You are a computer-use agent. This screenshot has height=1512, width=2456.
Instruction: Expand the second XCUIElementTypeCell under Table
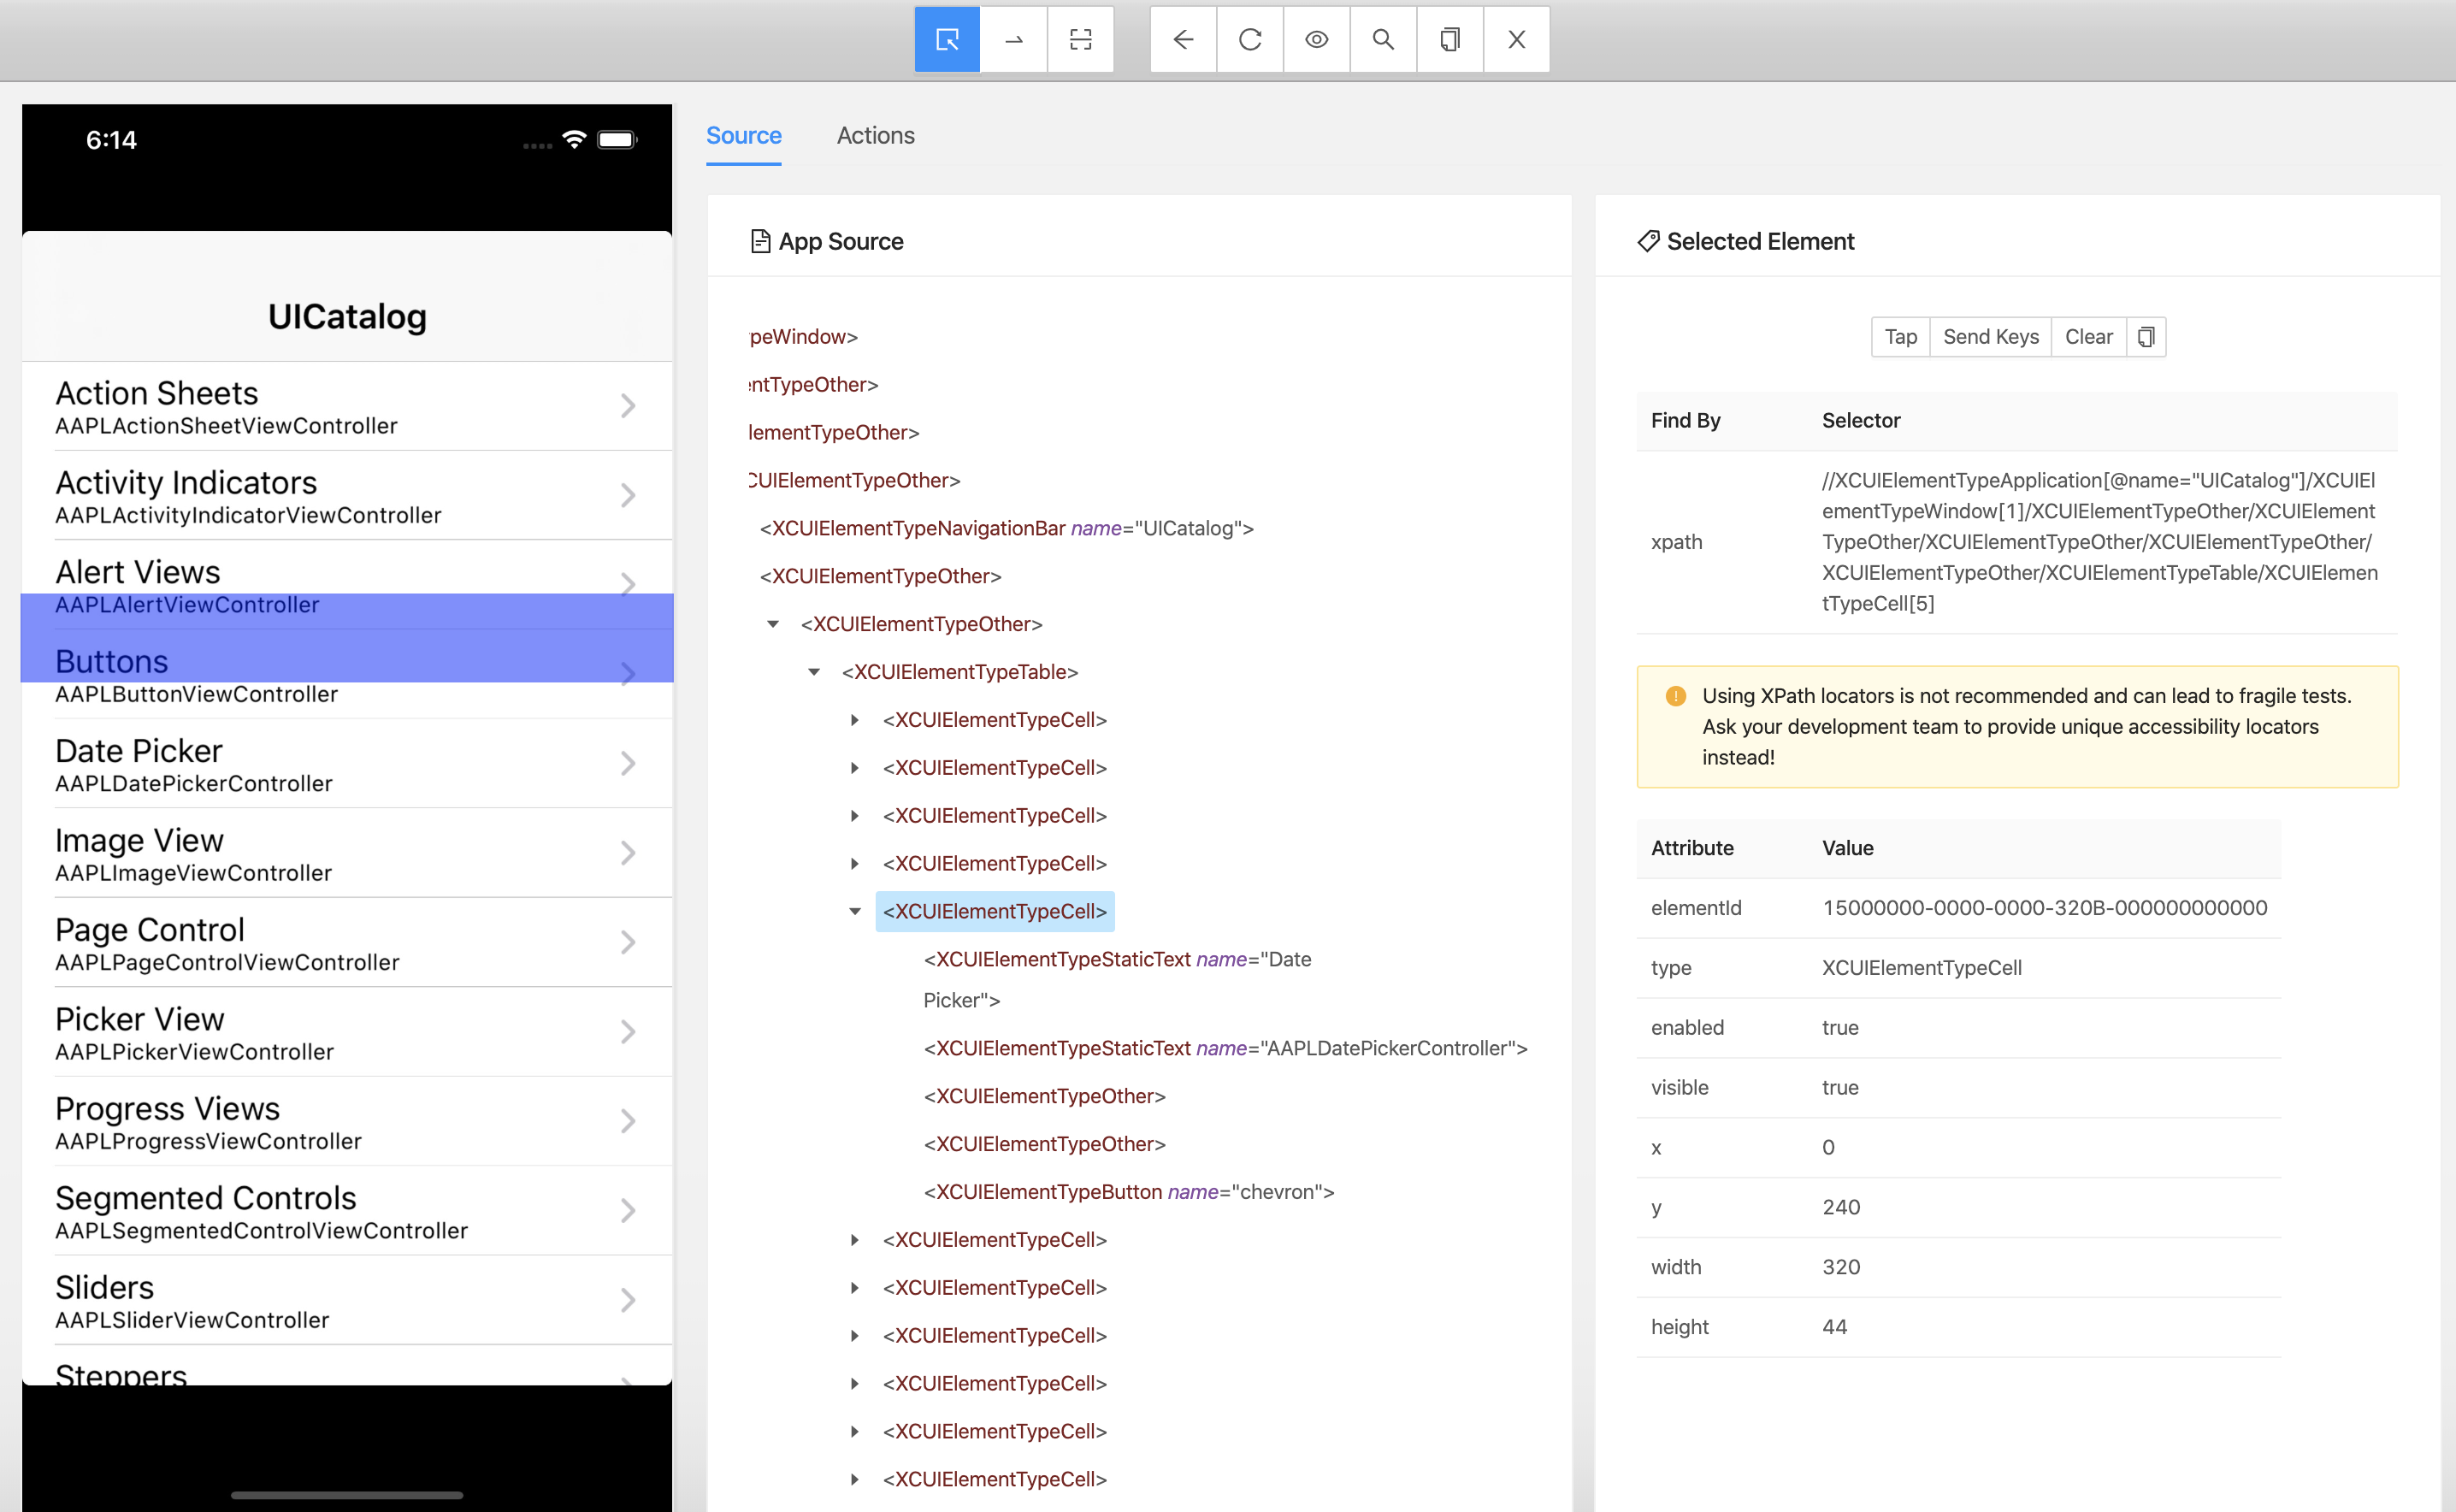855,768
